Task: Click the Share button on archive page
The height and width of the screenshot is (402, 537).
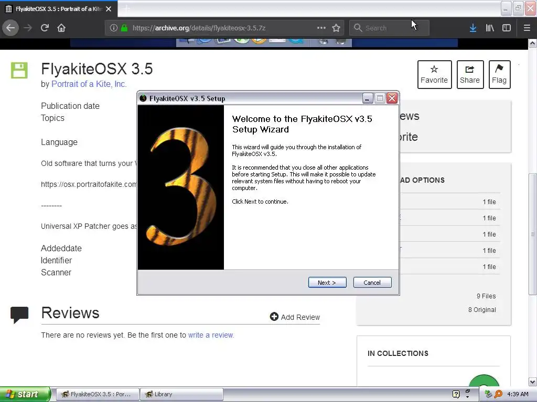Action: tap(470, 74)
